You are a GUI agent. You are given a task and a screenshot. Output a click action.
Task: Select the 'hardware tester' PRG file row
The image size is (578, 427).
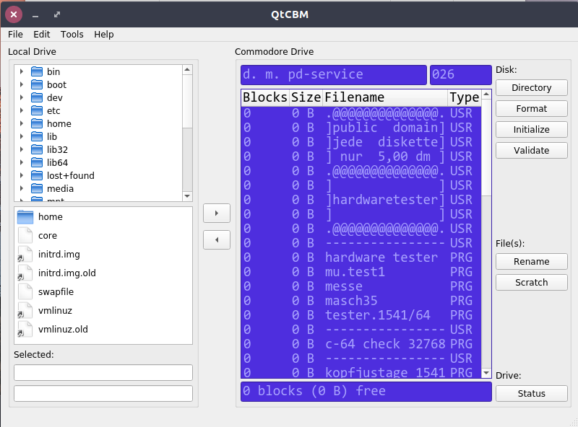(x=381, y=257)
